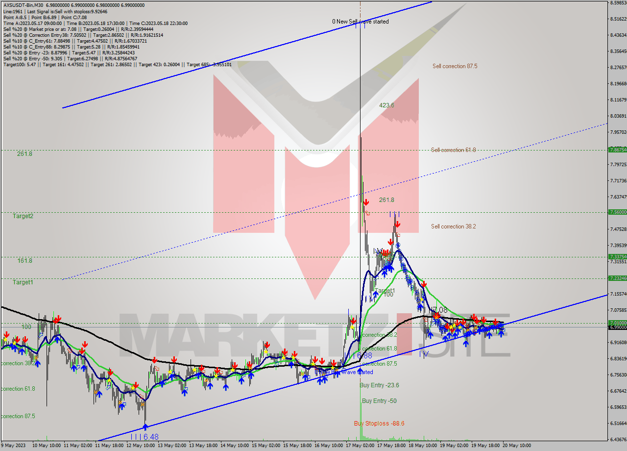Click '16 May 10:00' on the time axis

coord(329,446)
